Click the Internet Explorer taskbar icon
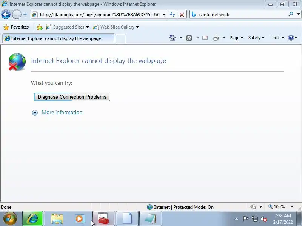Image resolution: width=302 pixels, height=226 pixels. [x=33, y=219]
